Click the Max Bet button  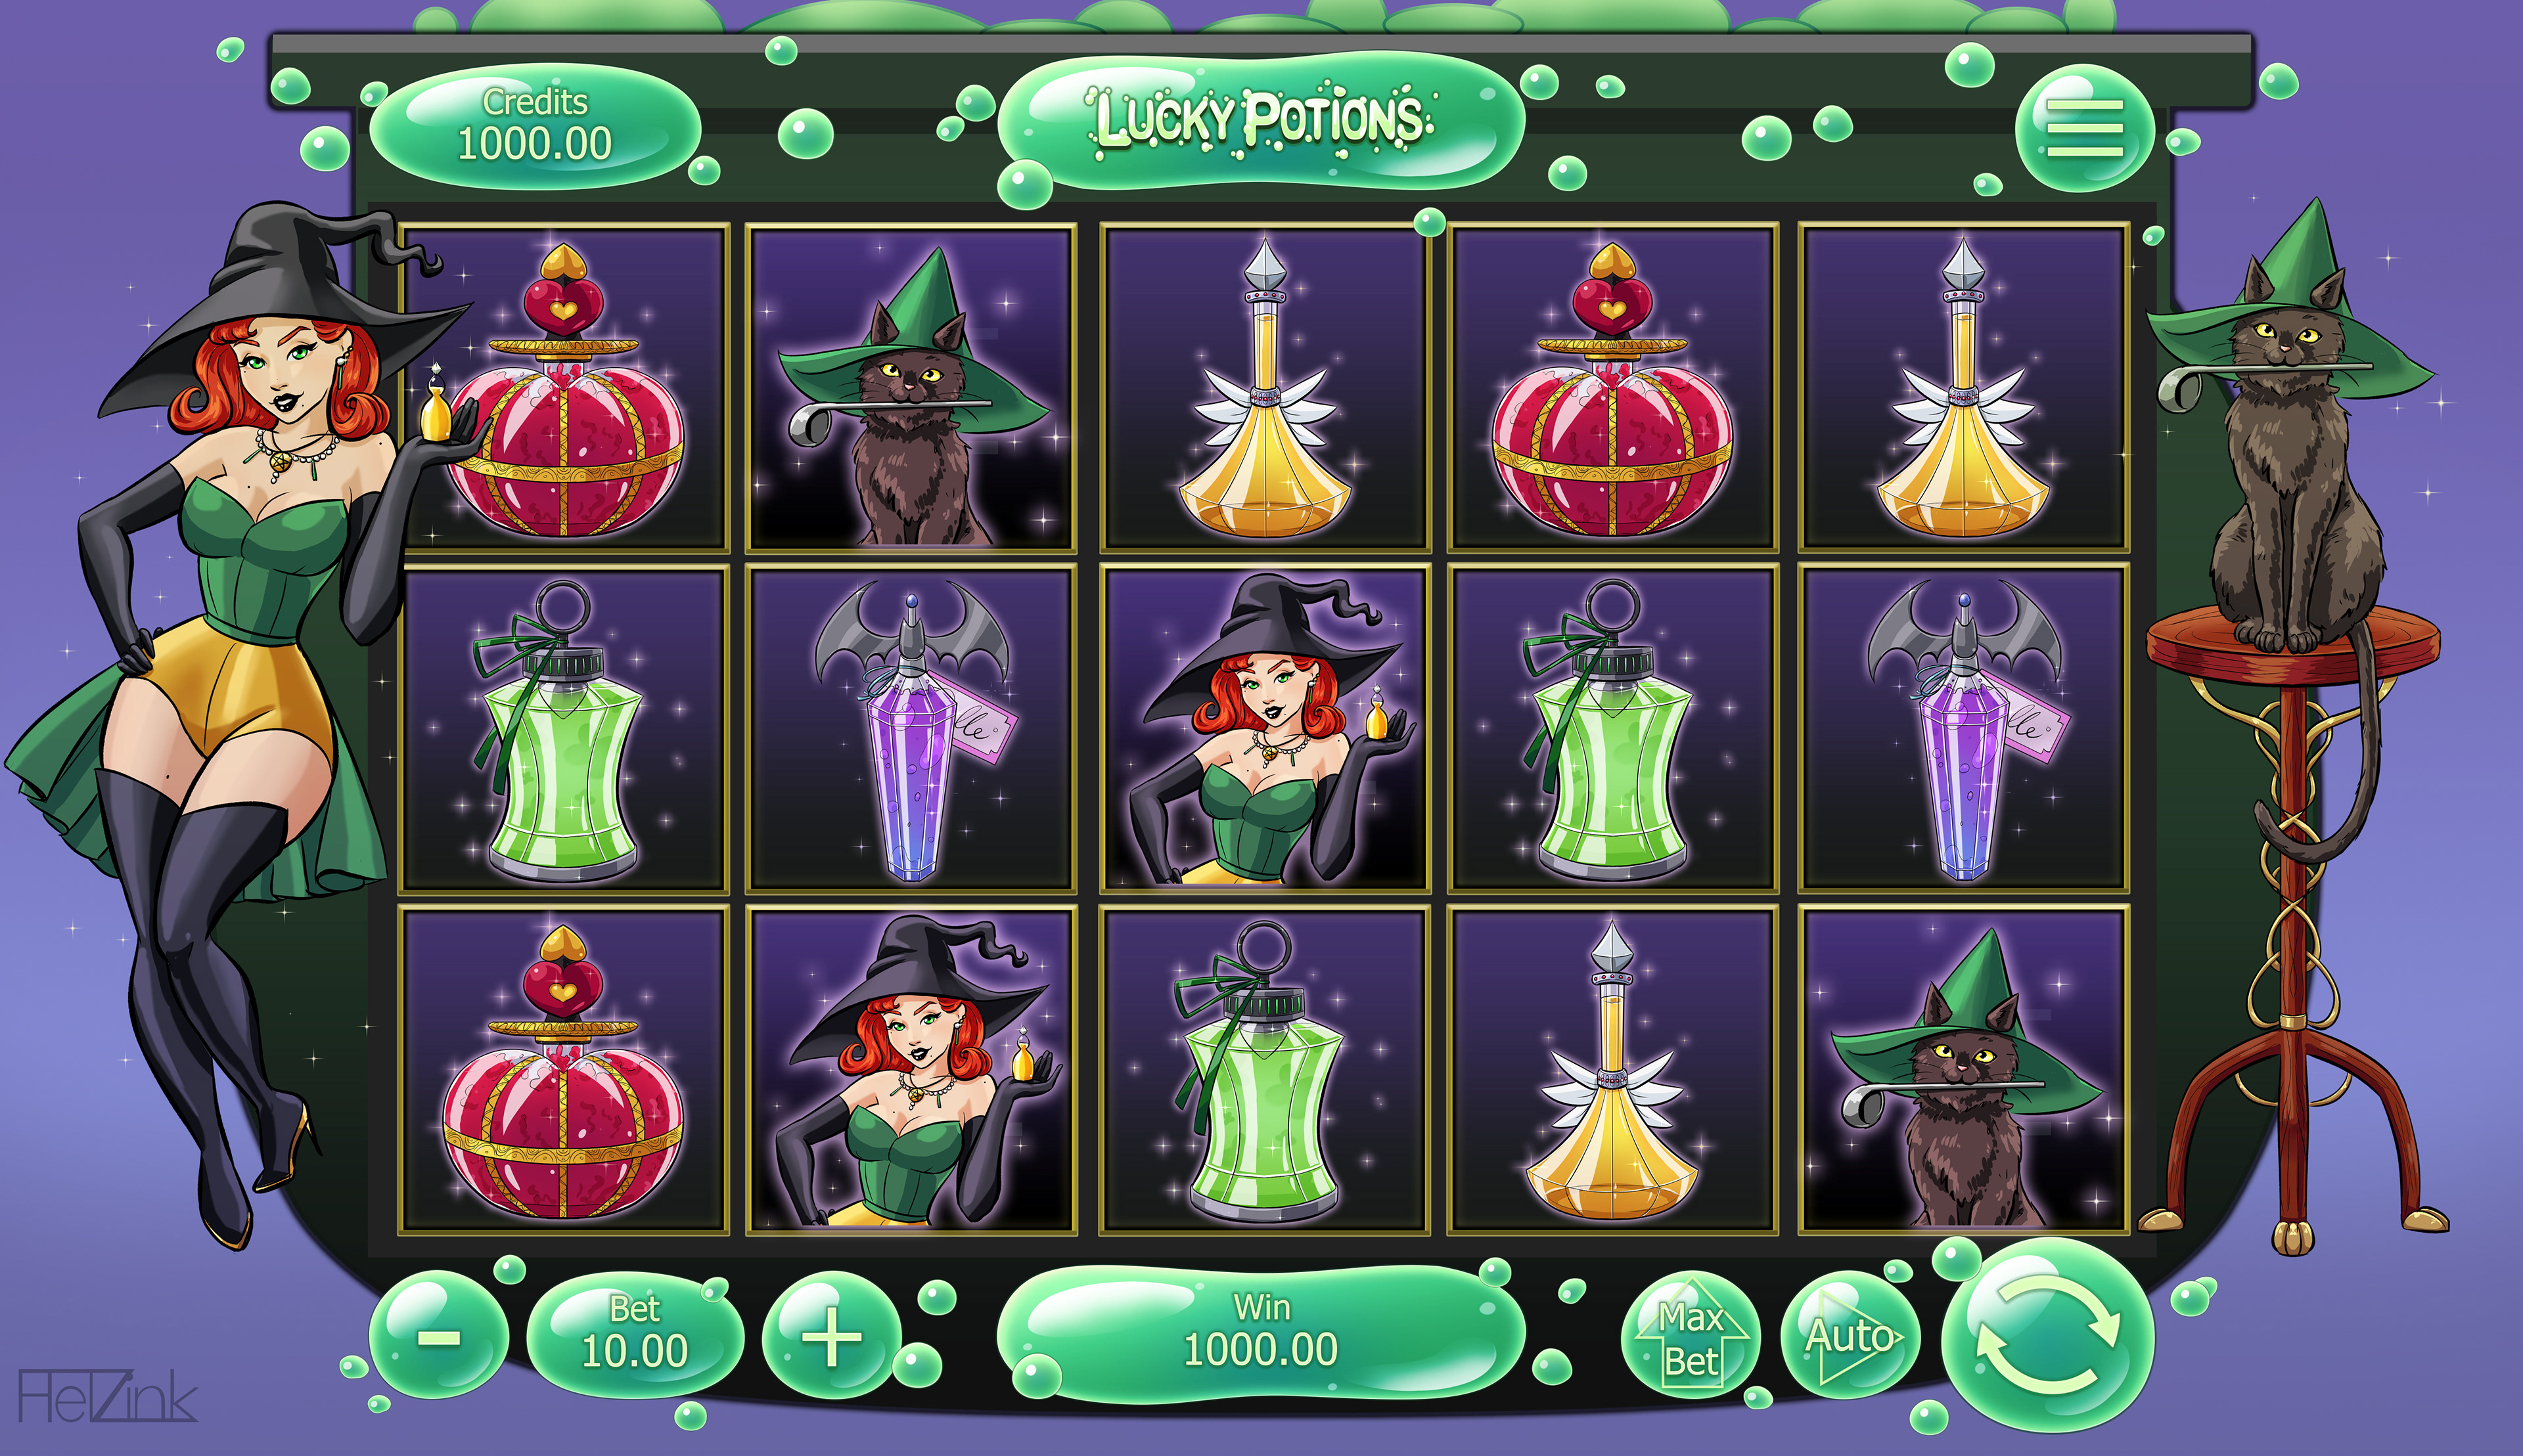point(1691,1337)
